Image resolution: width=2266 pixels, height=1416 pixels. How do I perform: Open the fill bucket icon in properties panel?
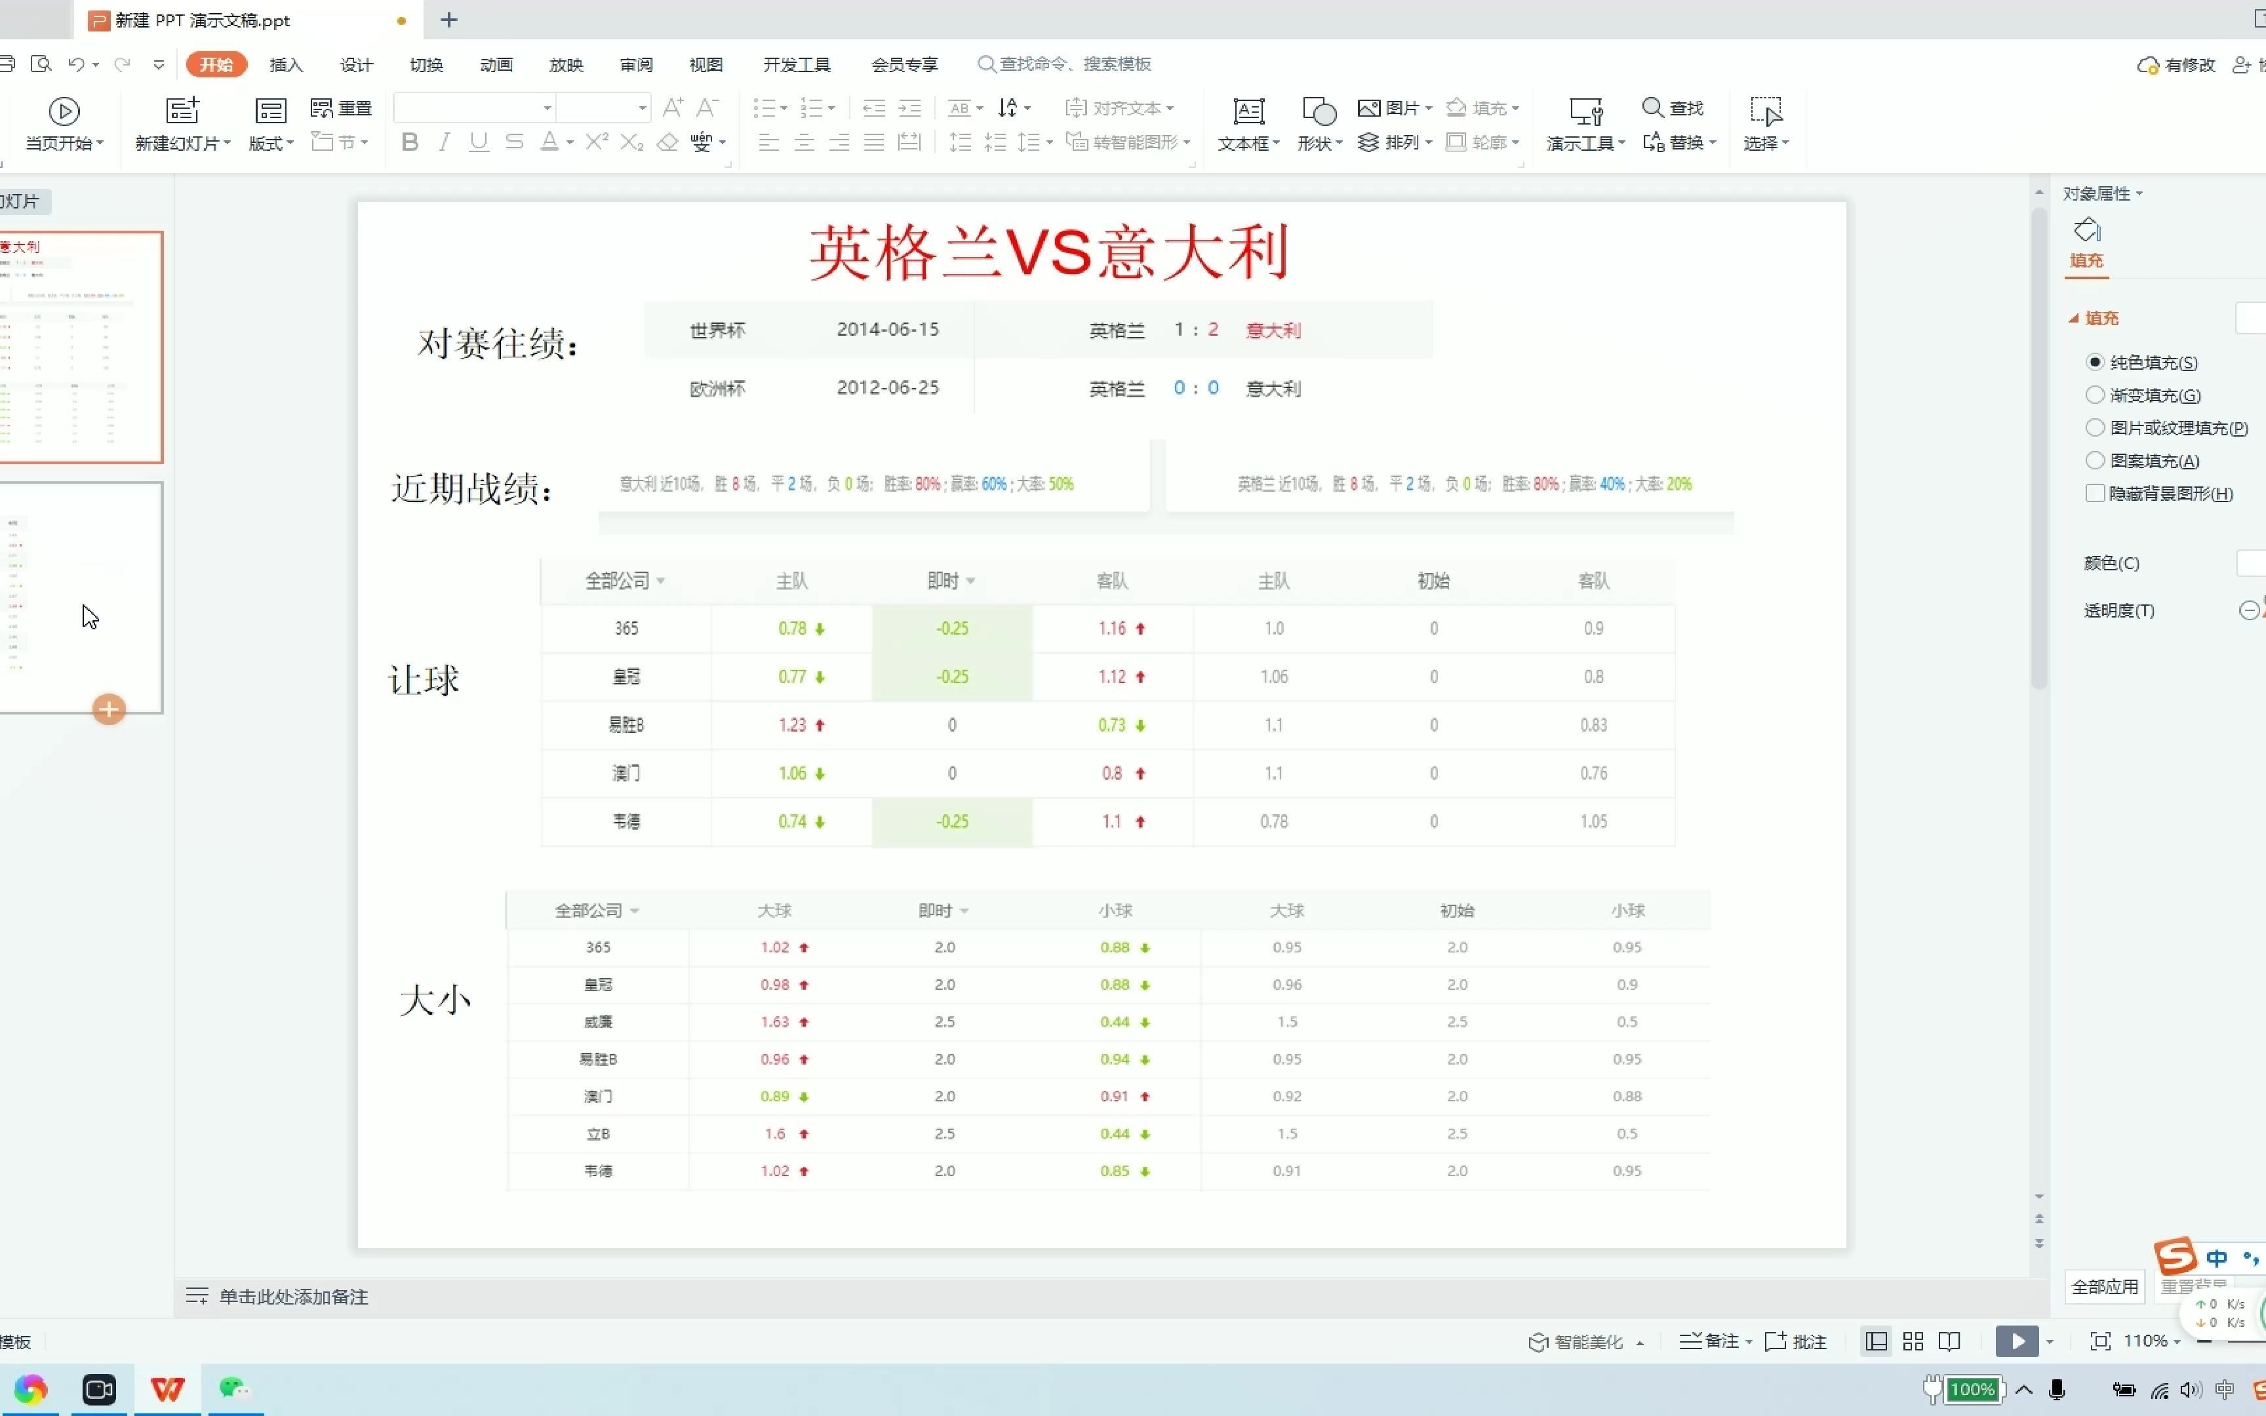tap(2087, 230)
